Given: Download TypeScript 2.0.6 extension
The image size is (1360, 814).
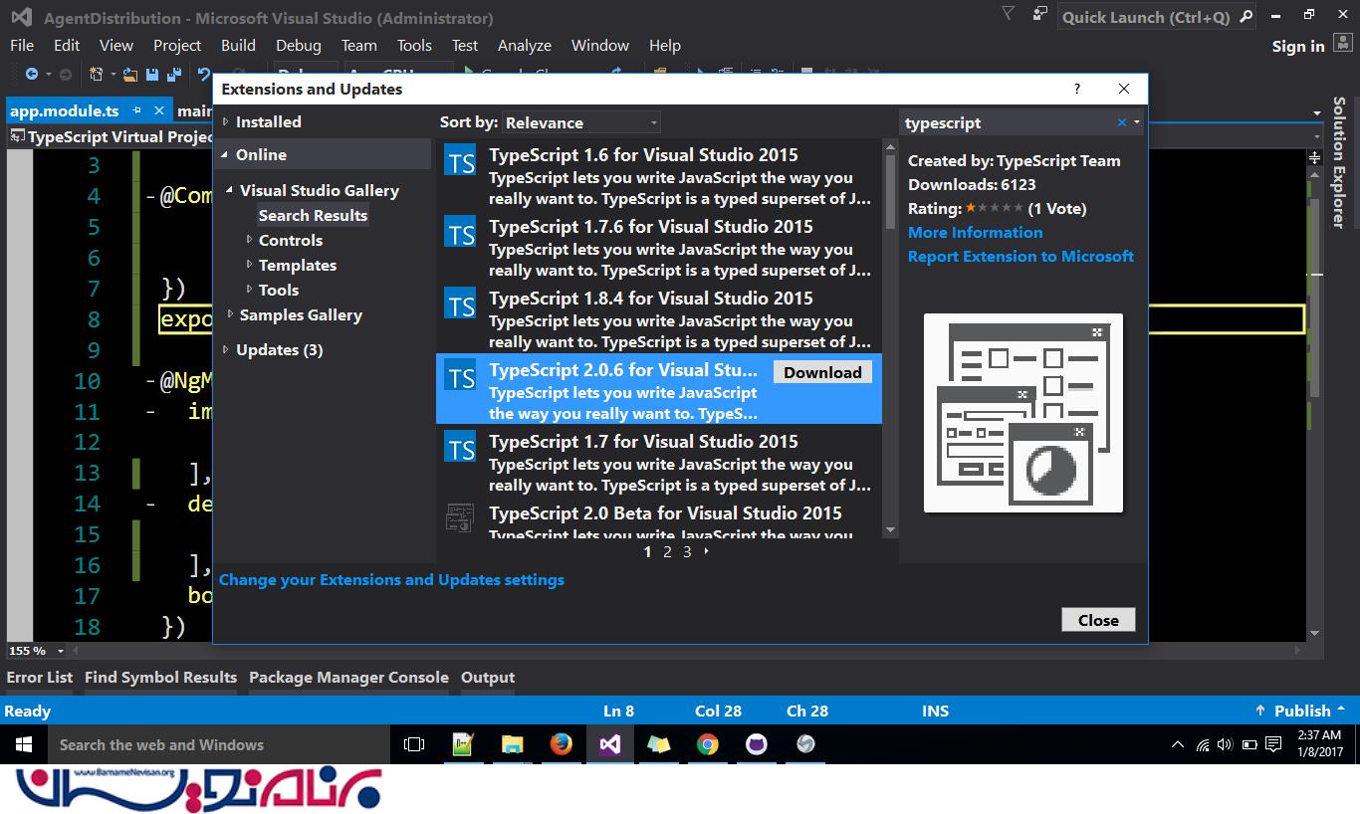Looking at the screenshot, I should [822, 372].
